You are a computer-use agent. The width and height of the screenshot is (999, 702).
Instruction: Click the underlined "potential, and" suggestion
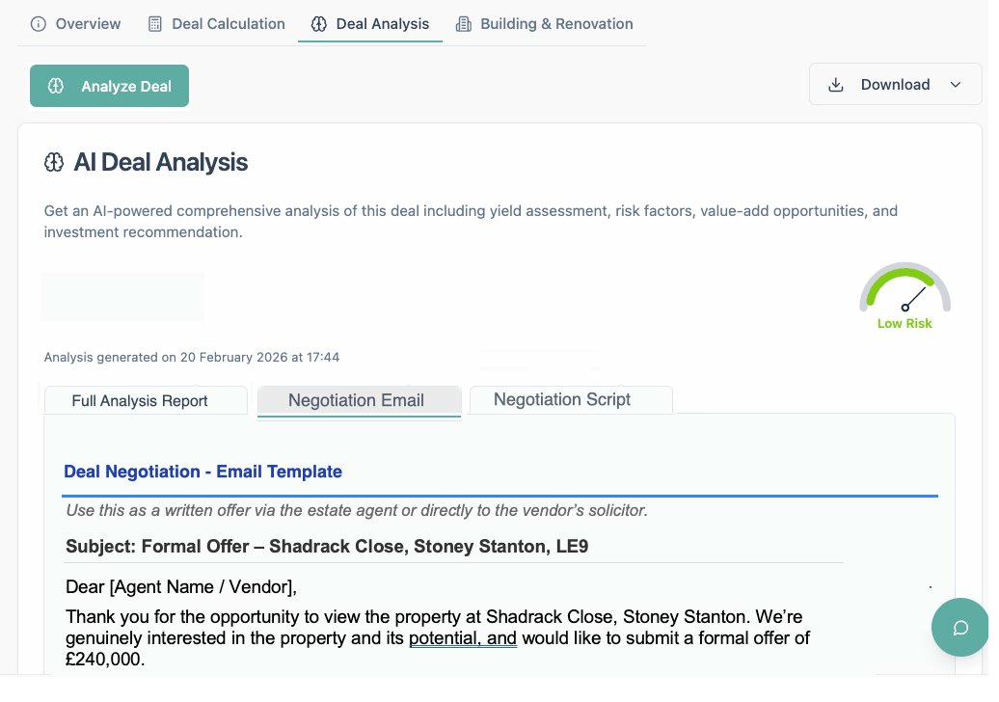pos(463,638)
